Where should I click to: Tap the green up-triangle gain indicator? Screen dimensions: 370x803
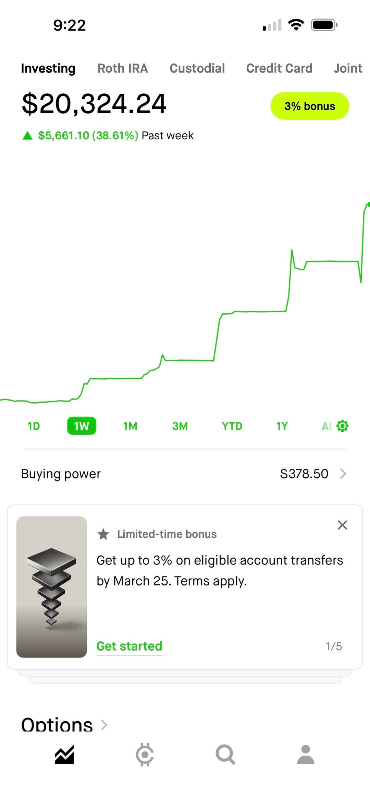coord(27,136)
